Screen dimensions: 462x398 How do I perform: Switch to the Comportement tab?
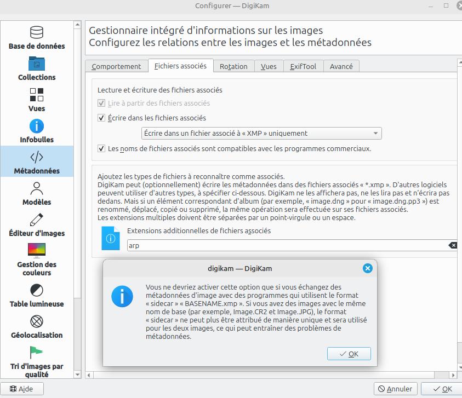pos(116,66)
